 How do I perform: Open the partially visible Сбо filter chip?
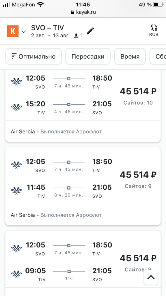(158, 56)
